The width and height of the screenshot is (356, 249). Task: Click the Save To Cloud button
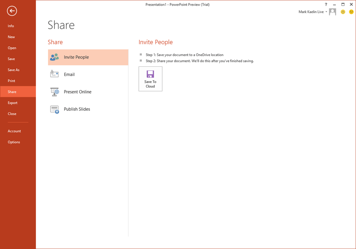point(150,79)
